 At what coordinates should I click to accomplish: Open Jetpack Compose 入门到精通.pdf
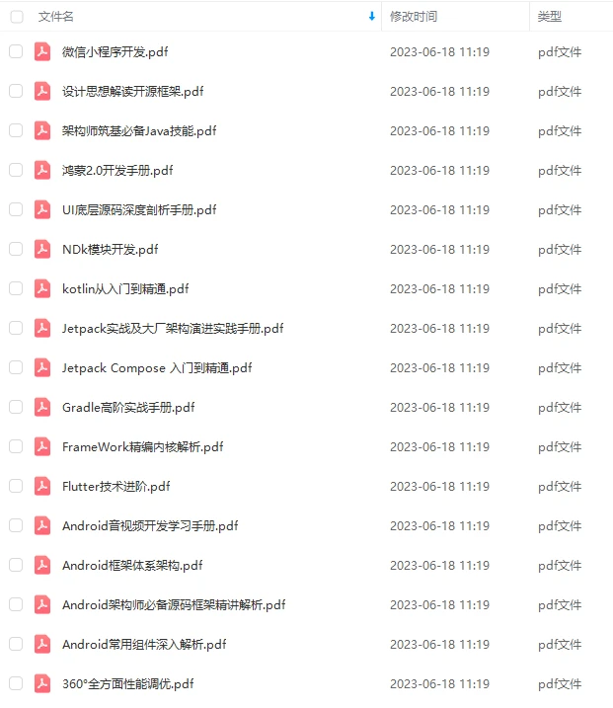[157, 368]
